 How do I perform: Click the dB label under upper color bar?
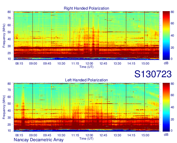click(166, 63)
